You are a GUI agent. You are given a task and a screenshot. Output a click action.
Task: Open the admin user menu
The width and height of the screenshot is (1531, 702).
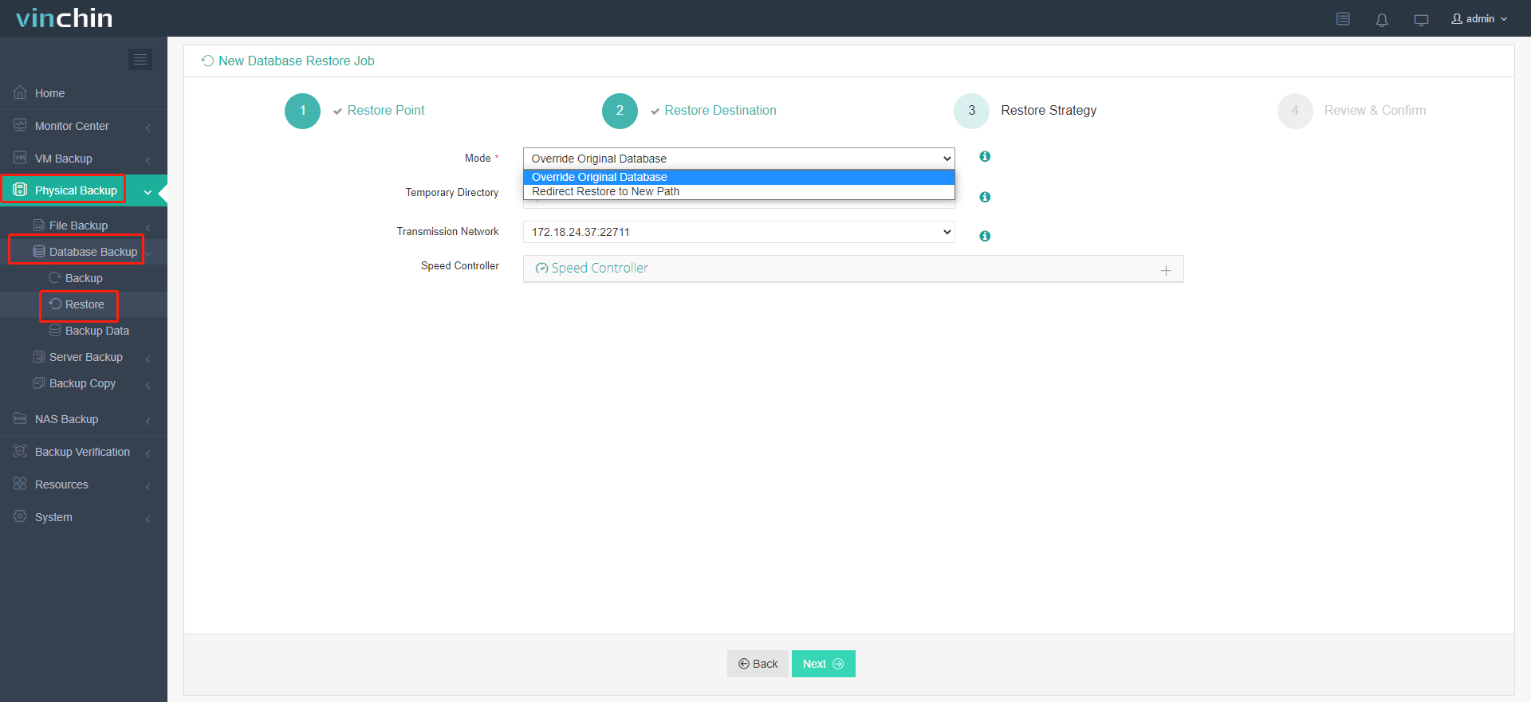[x=1479, y=18]
